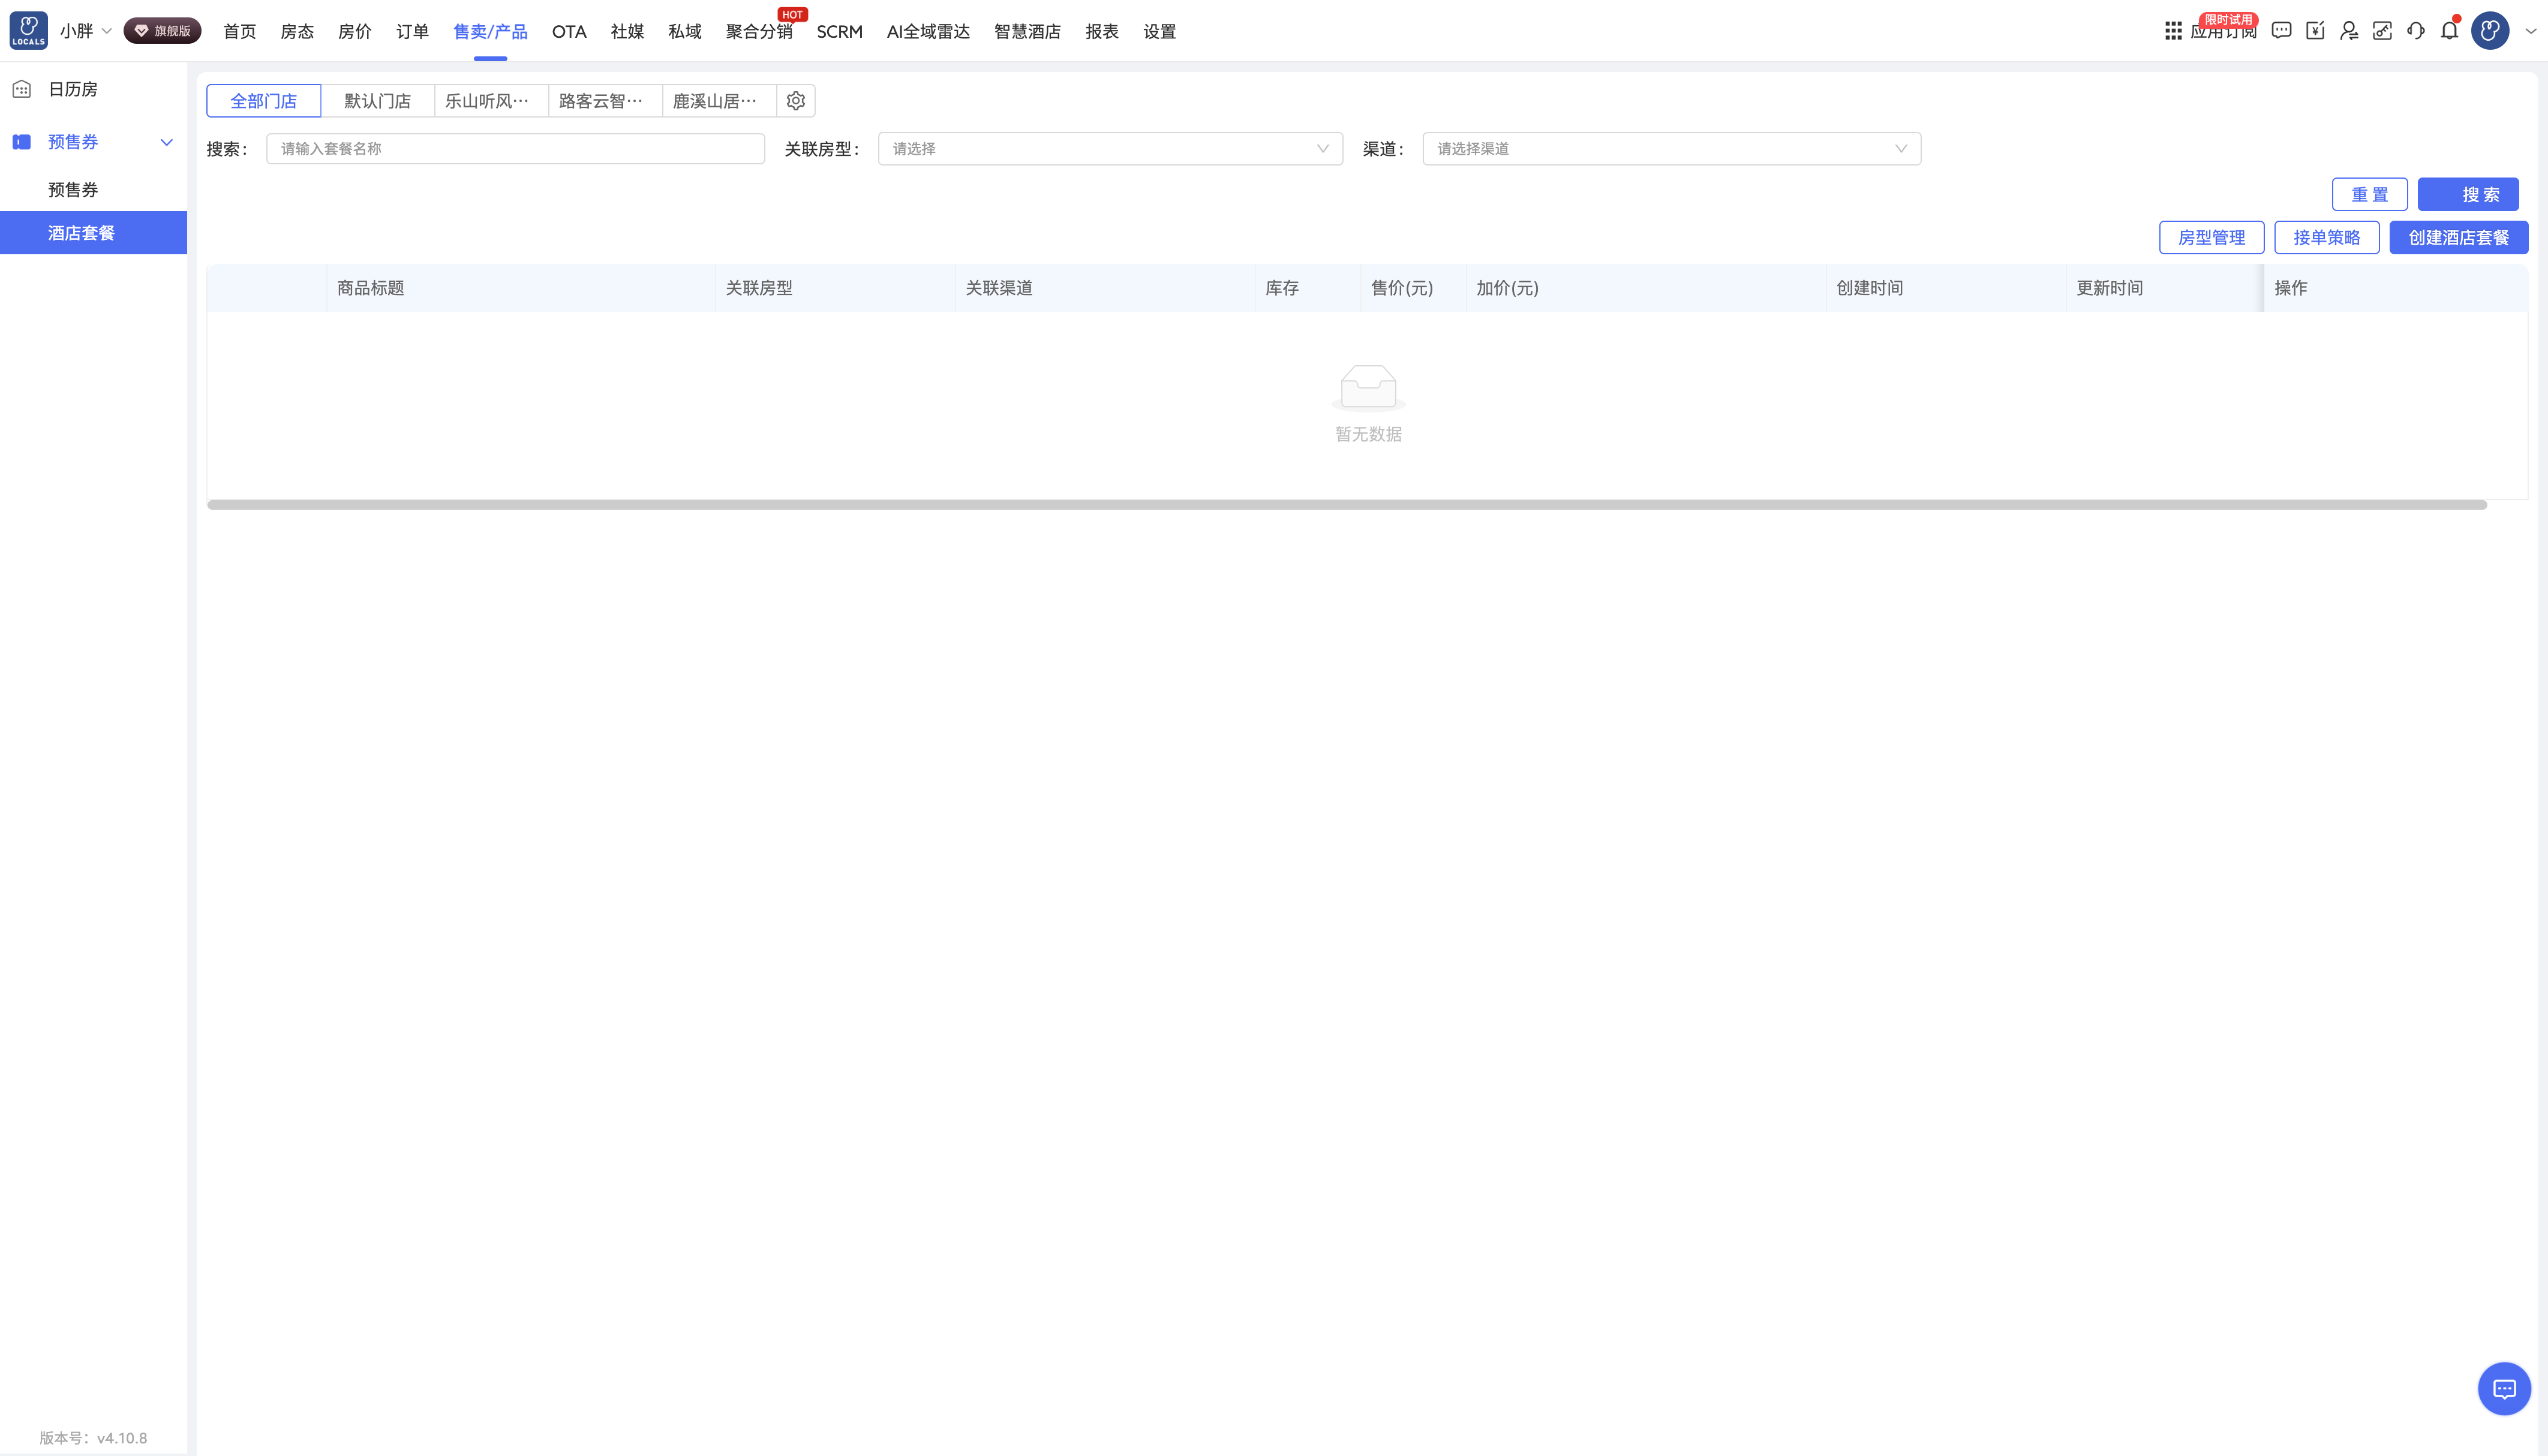Open 房型管理 button
Screen dimensions: 2548x1456
[2212, 238]
